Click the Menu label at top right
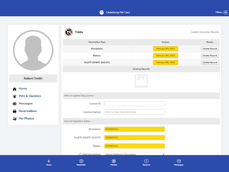The image size is (229, 172). tap(219, 12)
